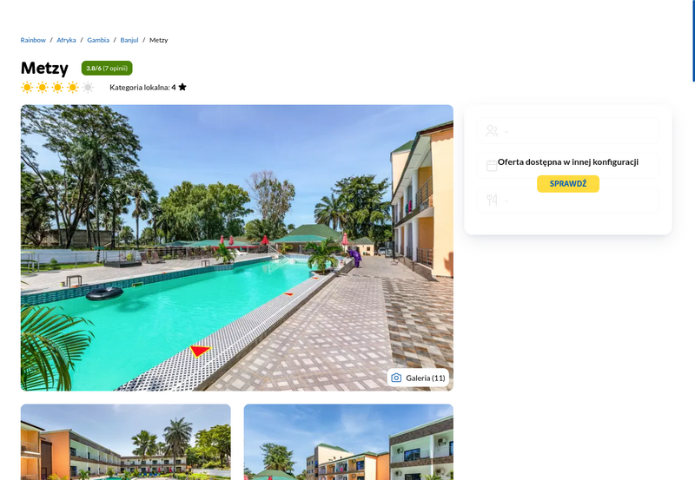This screenshot has height=480, width=695.
Task: Select the meal plan field in booking panel
Action: click(x=568, y=201)
